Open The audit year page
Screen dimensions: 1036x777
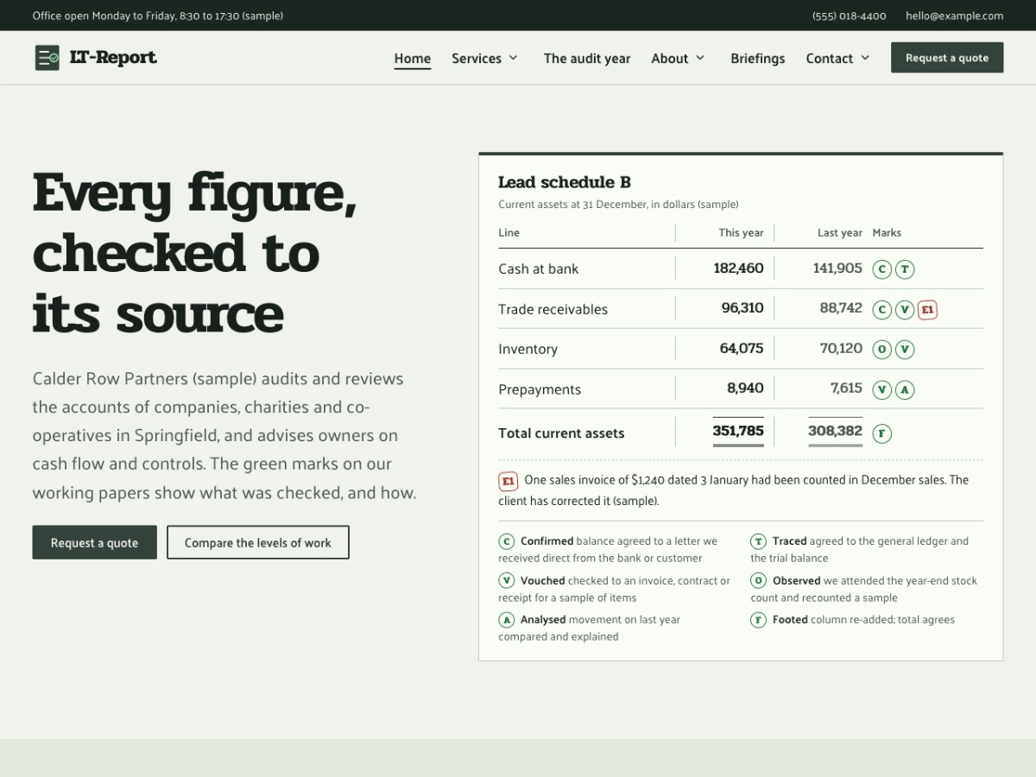(587, 59)
